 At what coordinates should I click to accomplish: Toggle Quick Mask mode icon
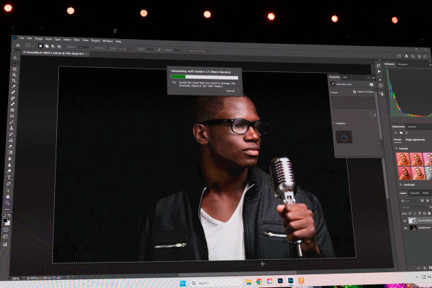[5, 230]
